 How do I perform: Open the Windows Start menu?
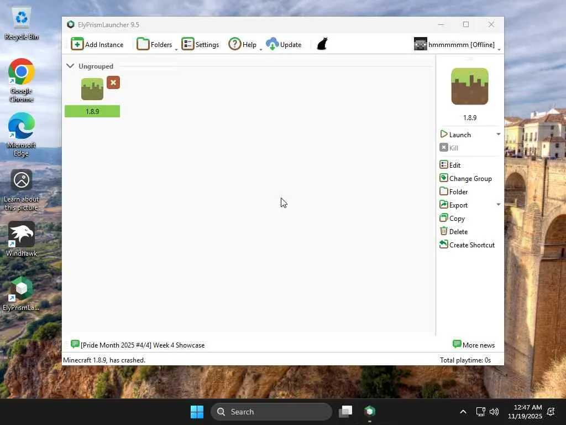tap(197, 412)
